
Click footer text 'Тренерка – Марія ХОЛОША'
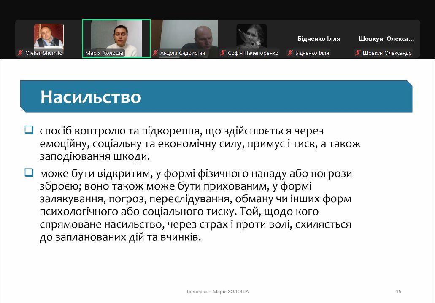217,292
